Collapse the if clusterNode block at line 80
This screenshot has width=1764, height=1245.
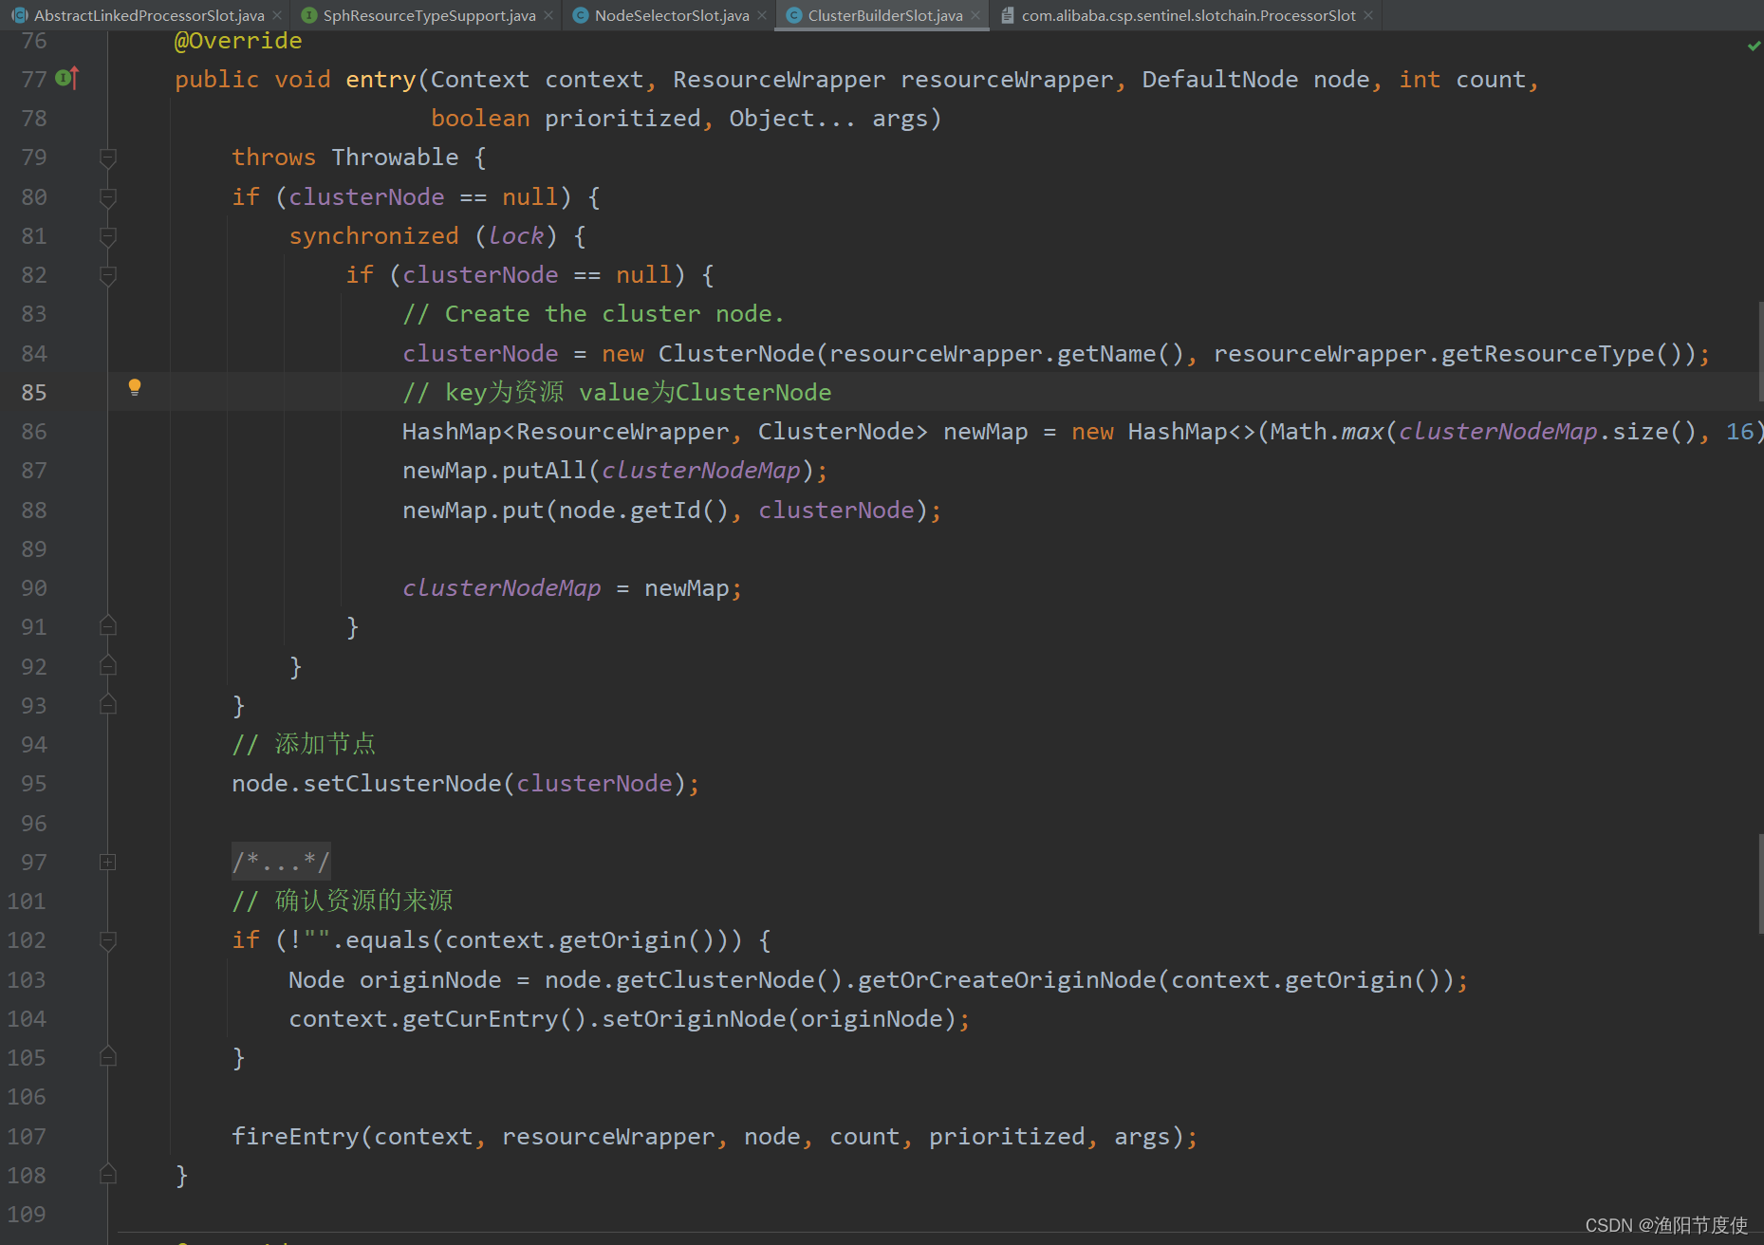coord(108,197)
